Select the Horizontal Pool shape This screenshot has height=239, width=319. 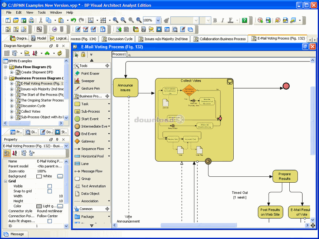(x=92, y=156)
